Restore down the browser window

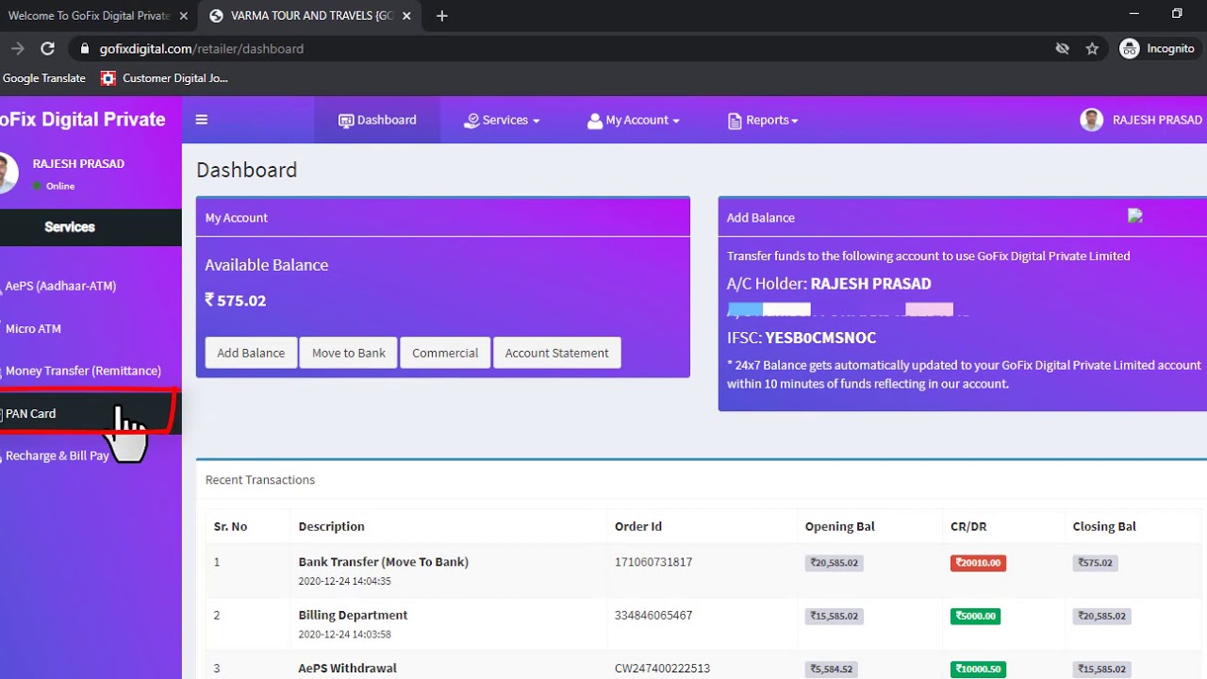click(1177, 13)
